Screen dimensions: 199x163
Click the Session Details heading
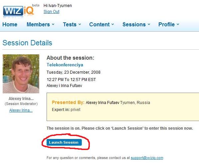(27, 43)
